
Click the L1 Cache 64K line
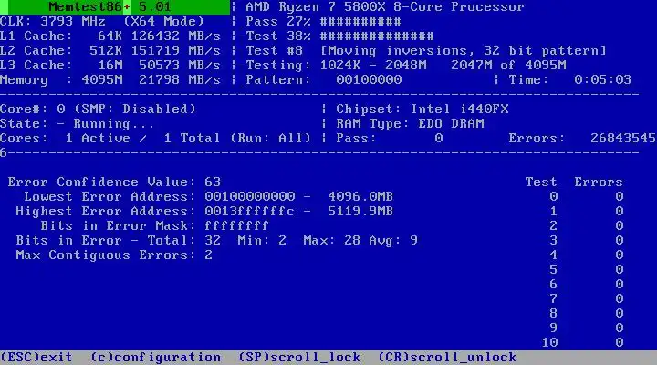[110, 36]
